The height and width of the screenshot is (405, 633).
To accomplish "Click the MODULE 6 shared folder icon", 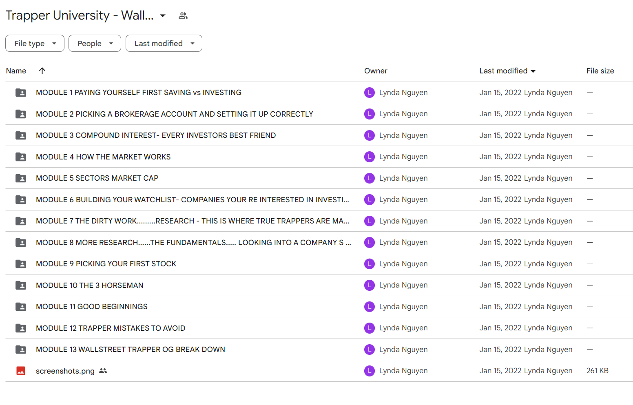I will click(x=21, y=200).
